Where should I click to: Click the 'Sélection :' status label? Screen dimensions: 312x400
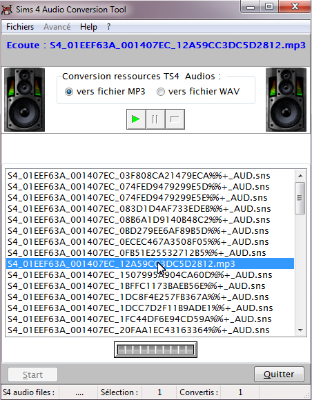119,392
